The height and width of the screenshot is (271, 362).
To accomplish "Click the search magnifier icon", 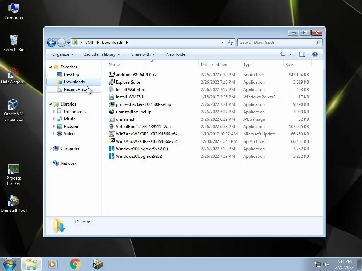I will (319, 42).
